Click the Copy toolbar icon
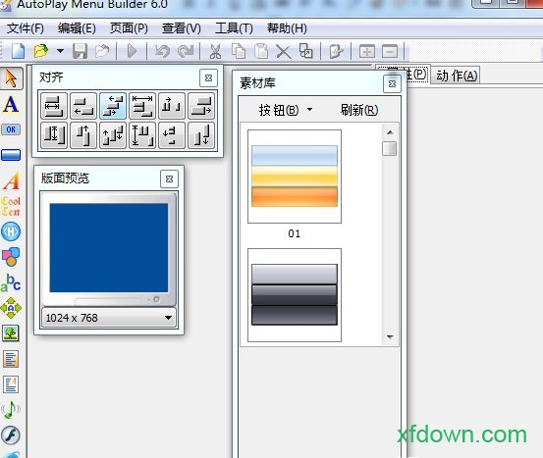Screen dimensions: 543x458 pos(239,51)
